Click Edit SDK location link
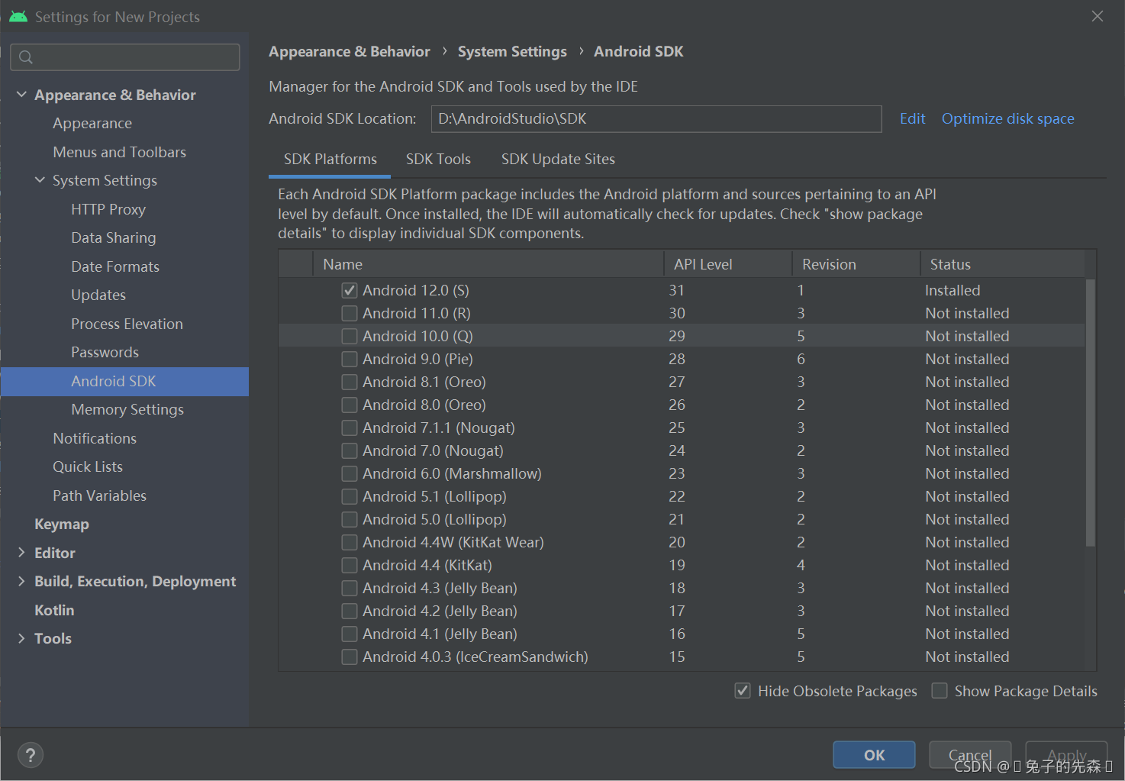1125x781 pixels. (x=912, y=118)
